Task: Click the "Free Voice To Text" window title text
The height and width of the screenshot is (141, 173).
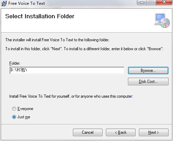Action: click(x=26, y=3)
